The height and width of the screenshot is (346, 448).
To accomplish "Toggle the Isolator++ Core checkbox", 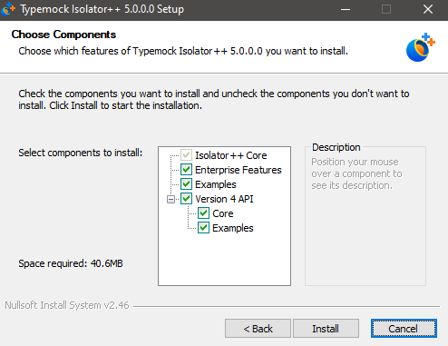I will (x=186, y=155).
